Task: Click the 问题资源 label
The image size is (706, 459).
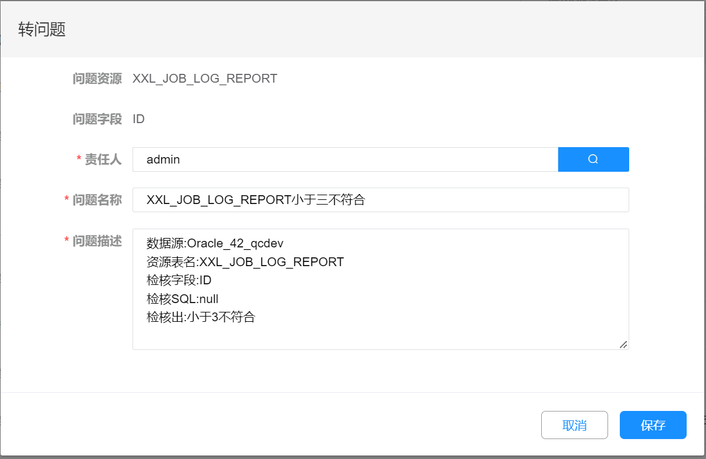Action: [x=97, y=79]
